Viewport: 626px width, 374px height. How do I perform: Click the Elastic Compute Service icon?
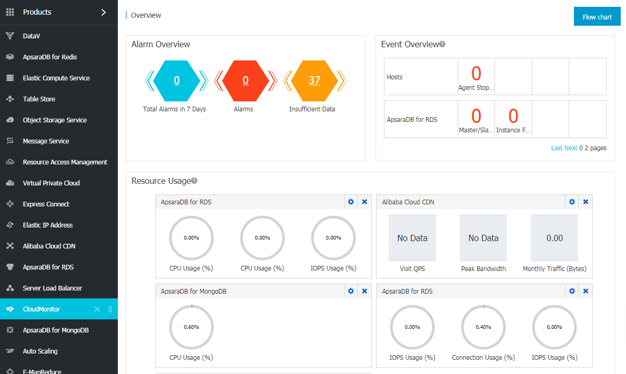click(x=10, y=78)
